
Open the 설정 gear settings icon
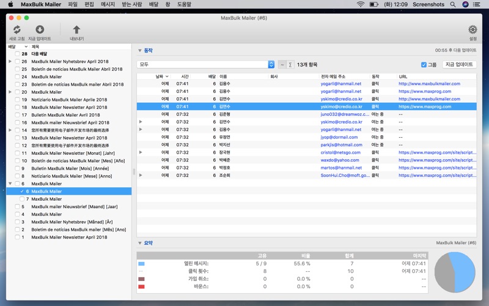click(472, 29)
